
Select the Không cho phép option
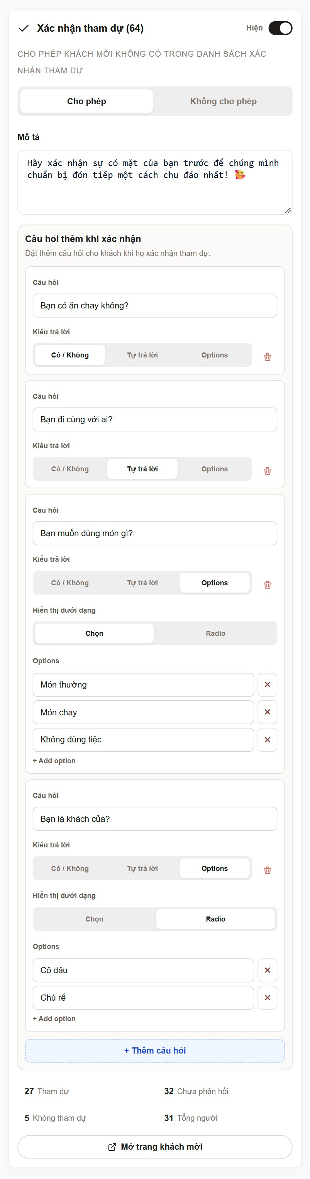tap(223, 101)
